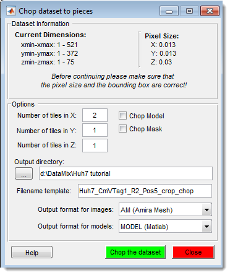Screen dimensions: 230x275
Task: Enable the Chop Model checkbox
Action: pyautogui.click(x=122, y=116)
